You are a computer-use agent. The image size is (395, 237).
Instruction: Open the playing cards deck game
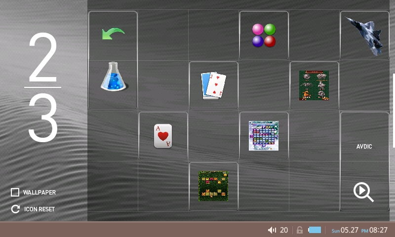pyautogui.click(x=213, y=85)
